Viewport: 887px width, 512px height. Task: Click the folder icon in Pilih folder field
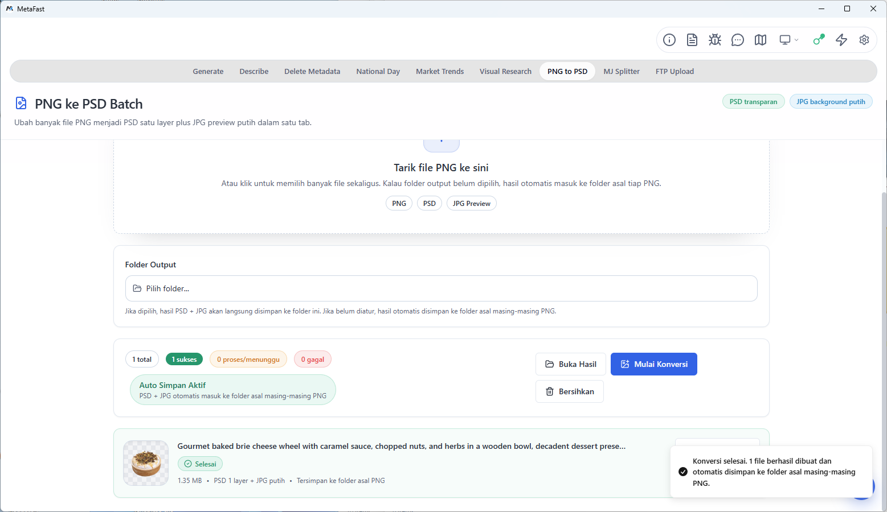coord(137,288)
